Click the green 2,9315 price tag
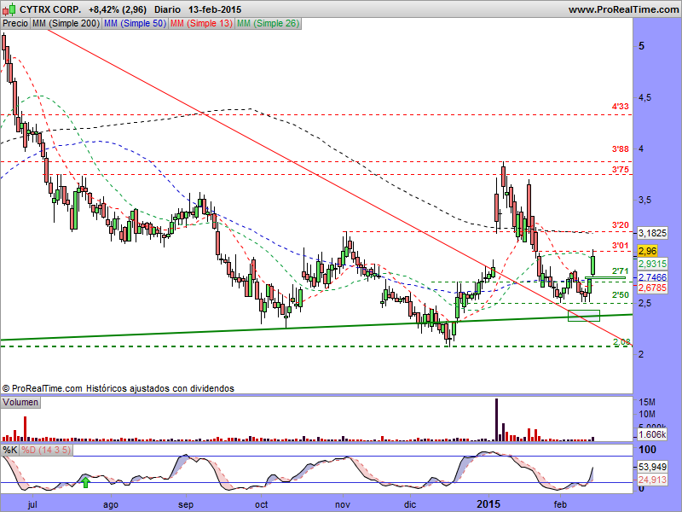The width and height of the screenshot is (682, 512). click(652, 264)
